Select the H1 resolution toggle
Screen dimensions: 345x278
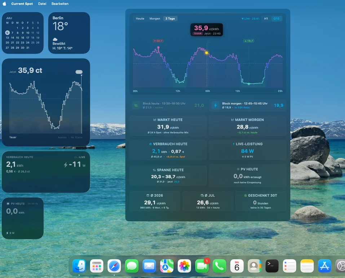coord(266,19)
